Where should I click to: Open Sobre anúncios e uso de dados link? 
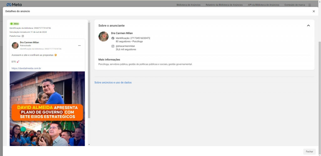pyautogui.click(x=113, y=82)
